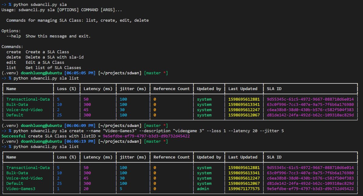This screenshot has height=196, width=363.
Task: Click 'Default' name in the lower table
Action: tap(15, 183)
